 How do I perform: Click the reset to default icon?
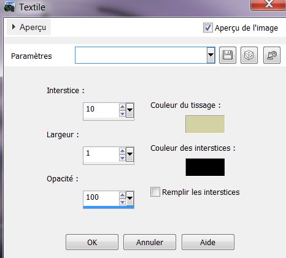(272, 55)
